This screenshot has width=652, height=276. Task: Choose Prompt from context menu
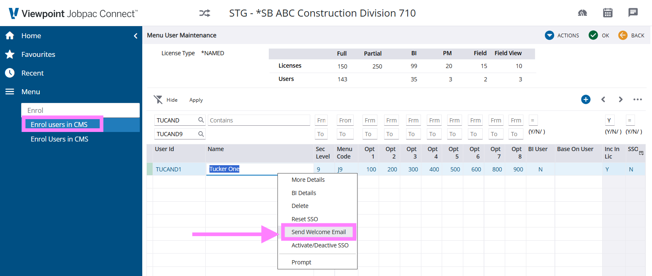click(x=301, y=262)
